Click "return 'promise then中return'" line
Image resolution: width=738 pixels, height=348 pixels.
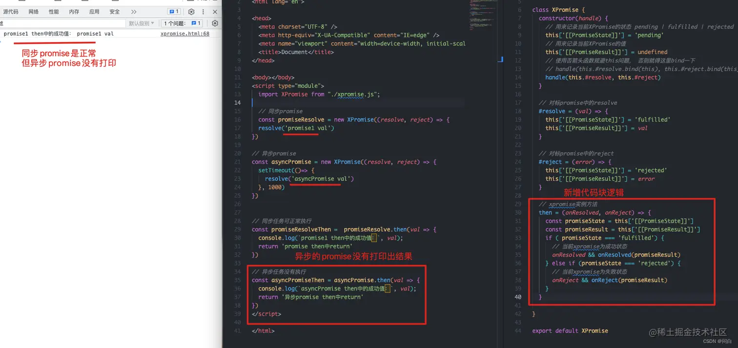pyautogui.click(x=305, y=246)
